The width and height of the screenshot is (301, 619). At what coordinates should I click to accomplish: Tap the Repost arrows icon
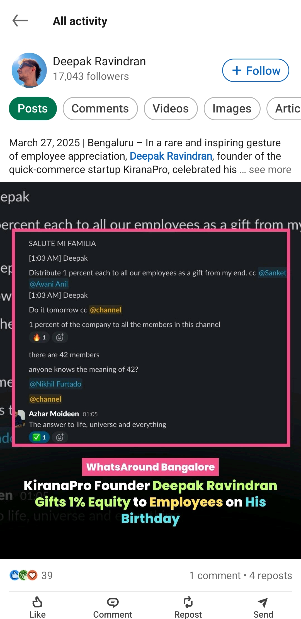point(188,602)
